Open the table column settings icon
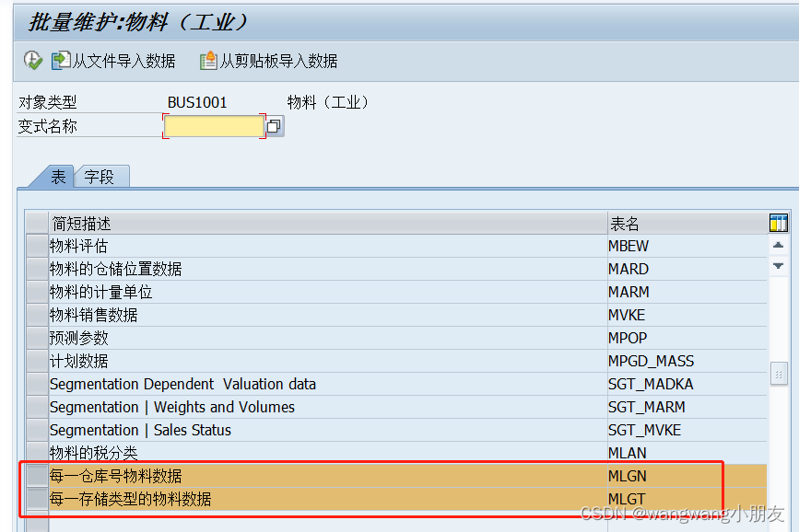This screenshot has height=532, width=799. pos(778,223)
